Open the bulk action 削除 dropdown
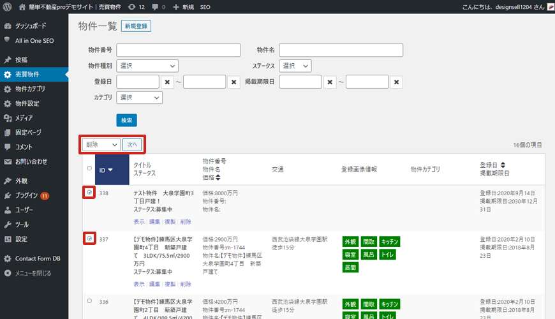This screenshot has height=319, width=555. pos(101,145)
